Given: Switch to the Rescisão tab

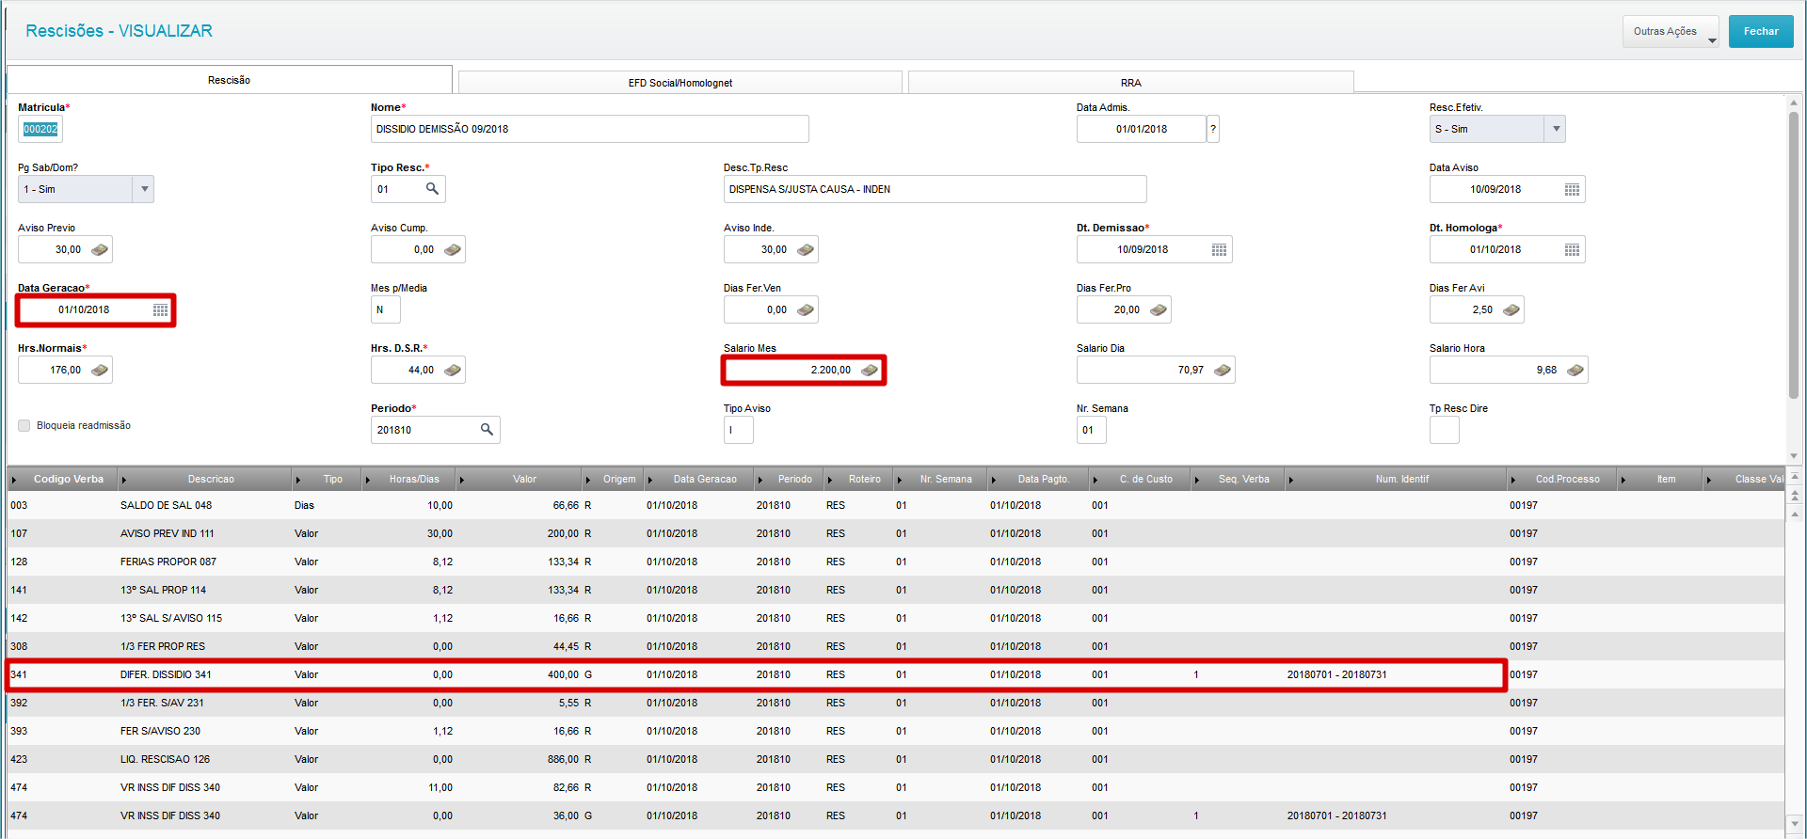Looking at the screenshot, I should click(x=229, y=80).
